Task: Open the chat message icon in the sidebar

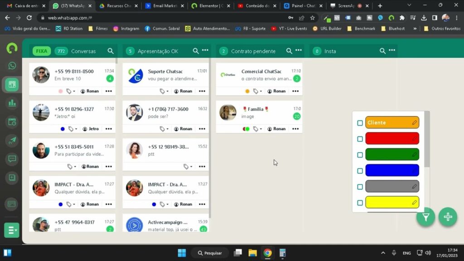Action: 12,159
